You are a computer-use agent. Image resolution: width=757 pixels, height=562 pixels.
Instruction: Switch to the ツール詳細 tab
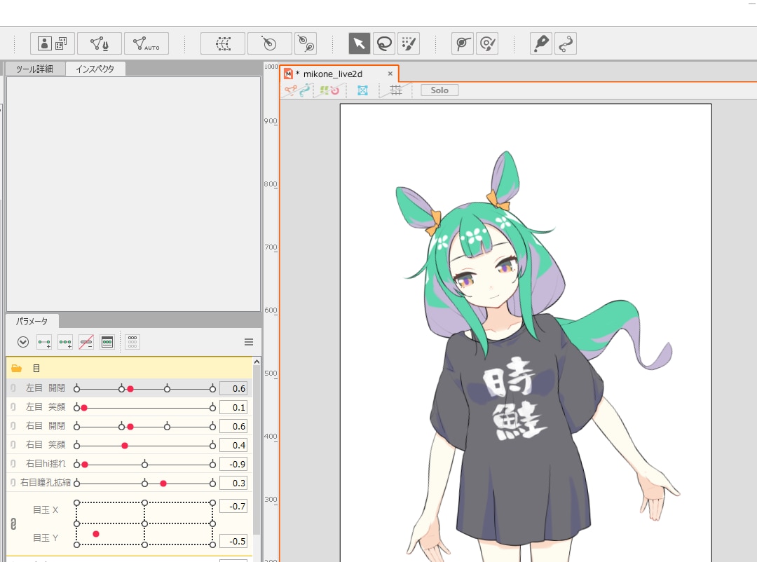tap(34, 69)
